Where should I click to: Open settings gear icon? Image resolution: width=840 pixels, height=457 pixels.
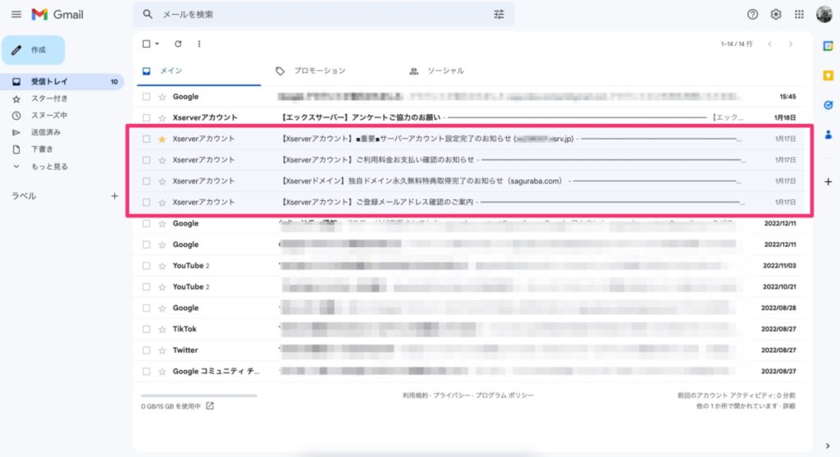[776, 15]
